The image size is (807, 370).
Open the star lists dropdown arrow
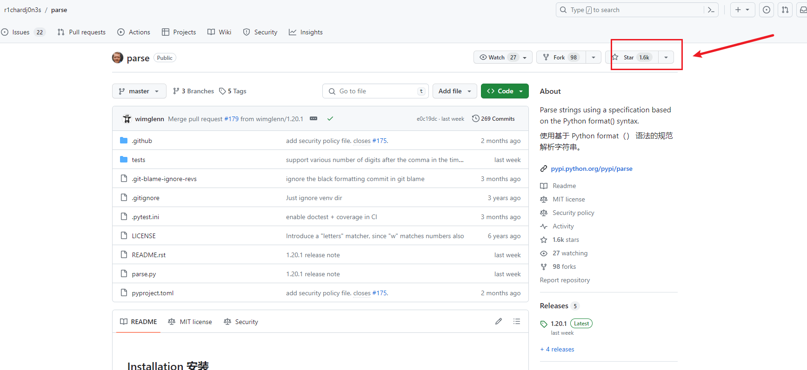point(666,57)
